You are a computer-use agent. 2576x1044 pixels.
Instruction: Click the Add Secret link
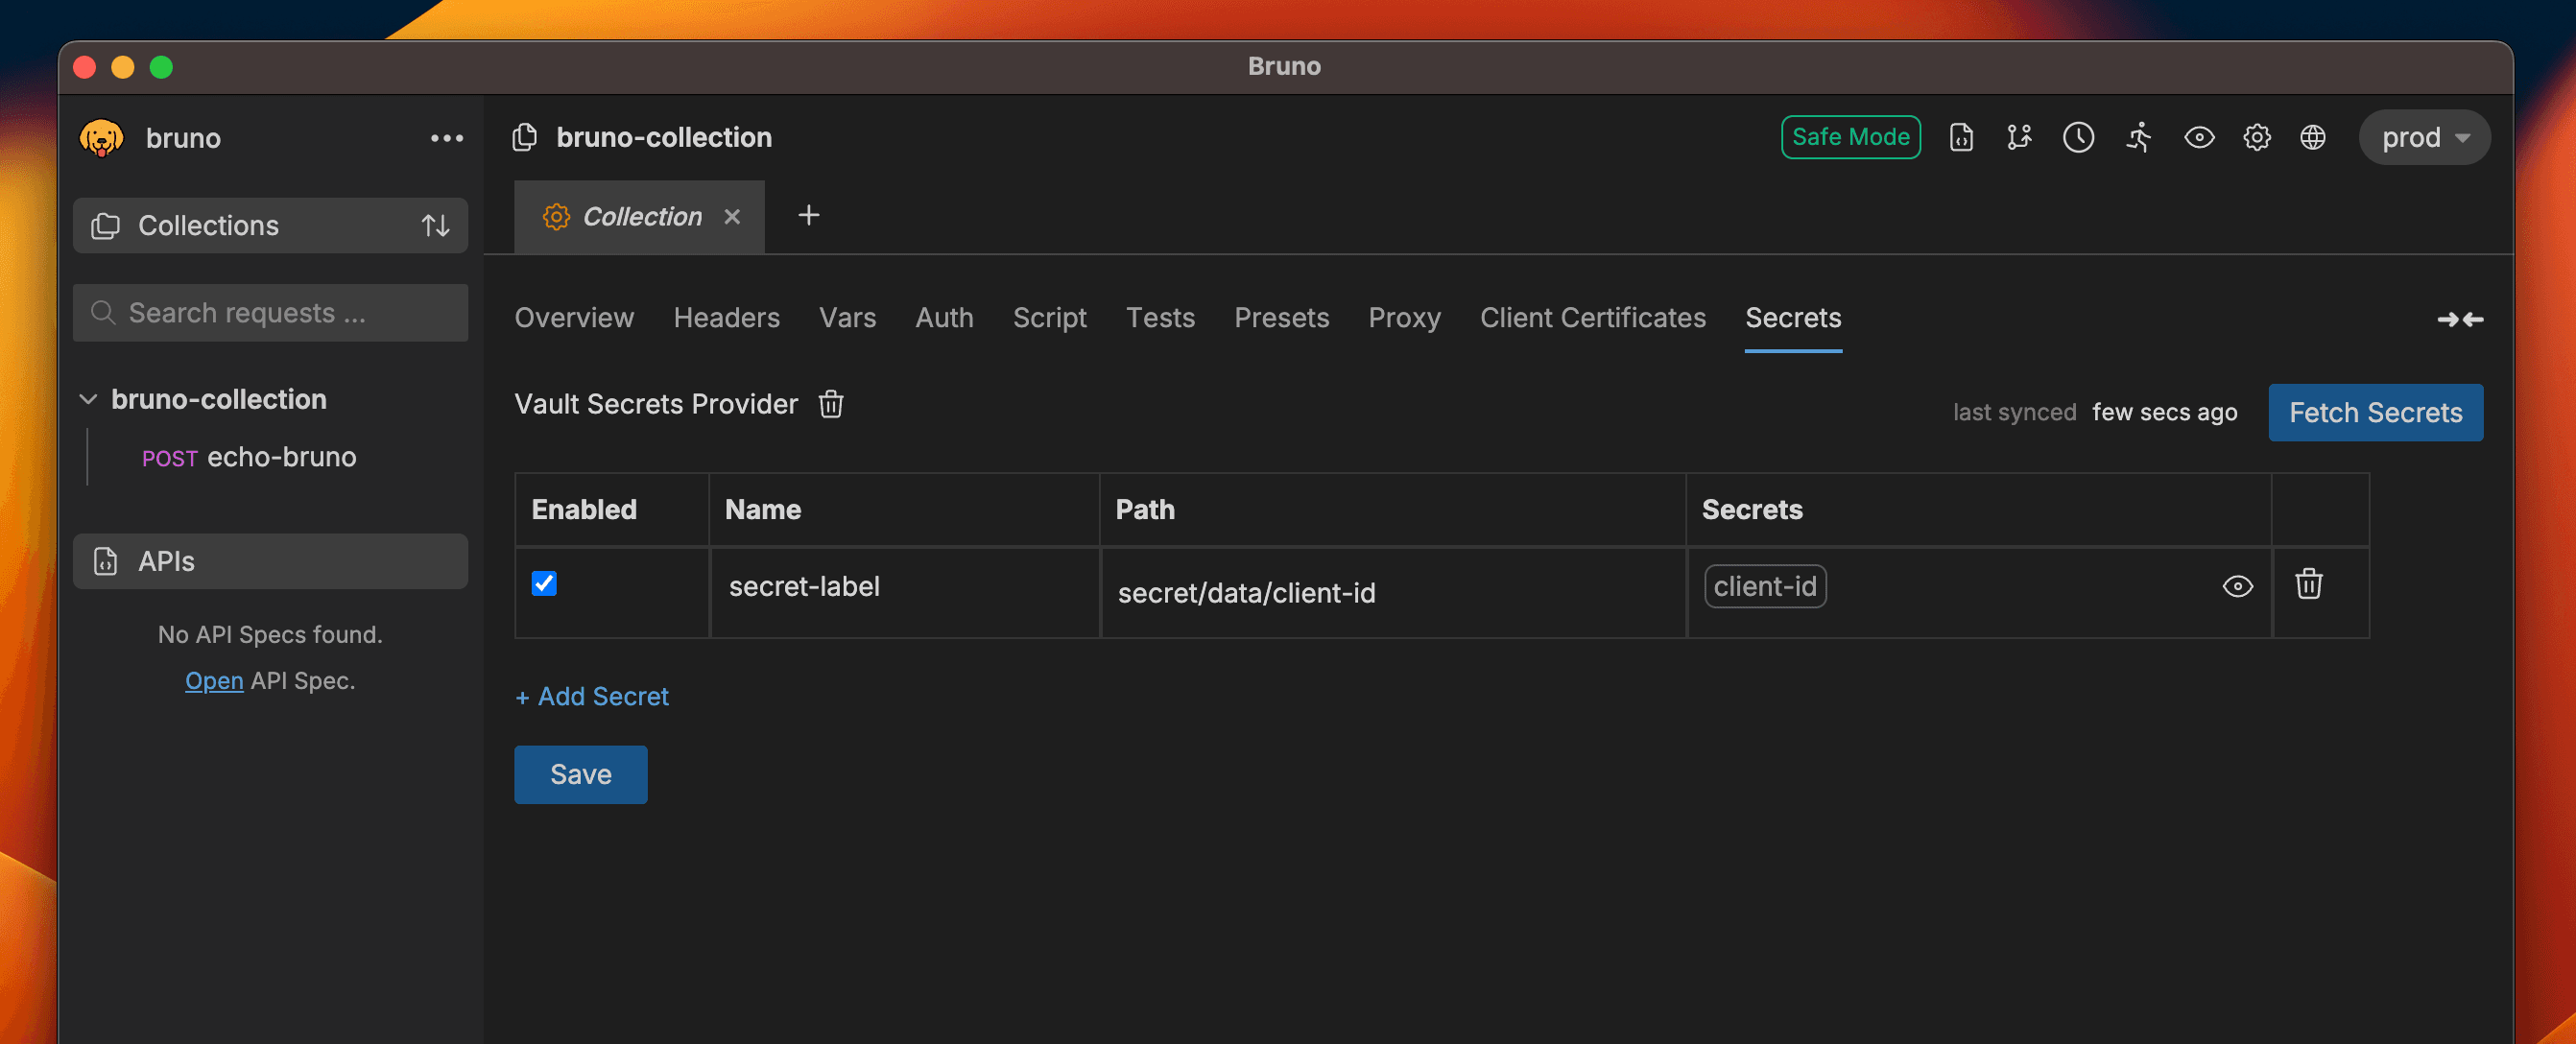(x=592, y=696)
